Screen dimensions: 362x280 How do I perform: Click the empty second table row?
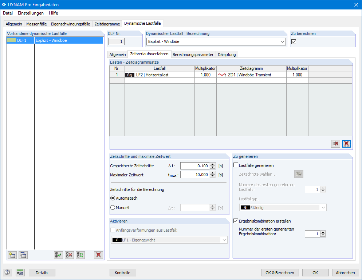231,81
